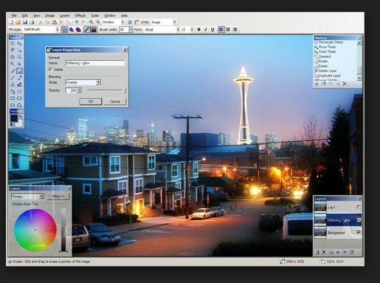Open the Tools menu
The image size is (380, 283).
(x=95, y=16)
